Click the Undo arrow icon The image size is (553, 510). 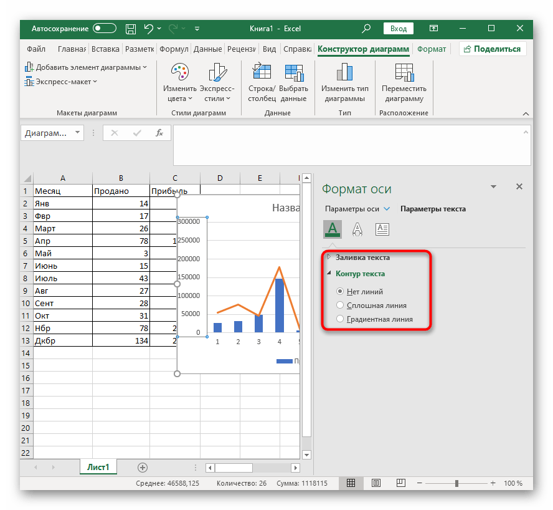point(149,29)
